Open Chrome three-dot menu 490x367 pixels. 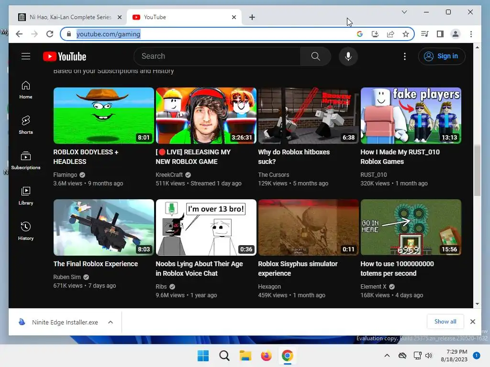point(471,34)
